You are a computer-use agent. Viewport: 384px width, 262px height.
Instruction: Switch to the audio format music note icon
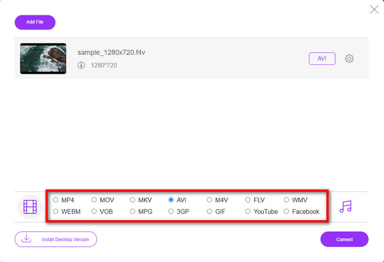(345, 206)
